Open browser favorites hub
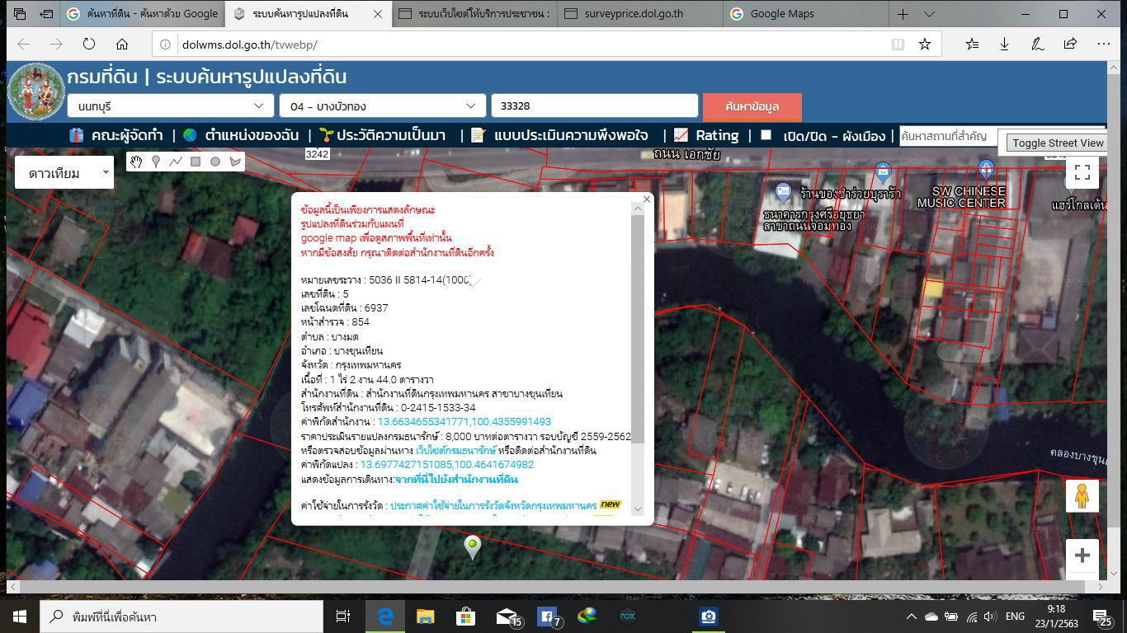 972,45
